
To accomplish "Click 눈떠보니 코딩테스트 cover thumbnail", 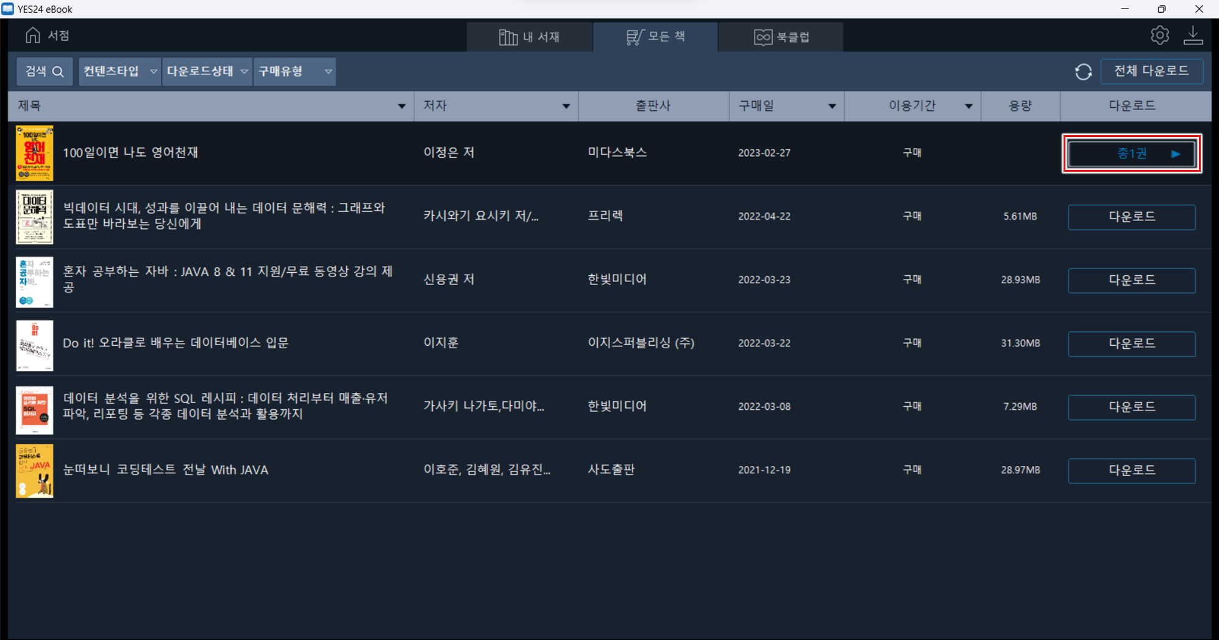I will point(35,471).
